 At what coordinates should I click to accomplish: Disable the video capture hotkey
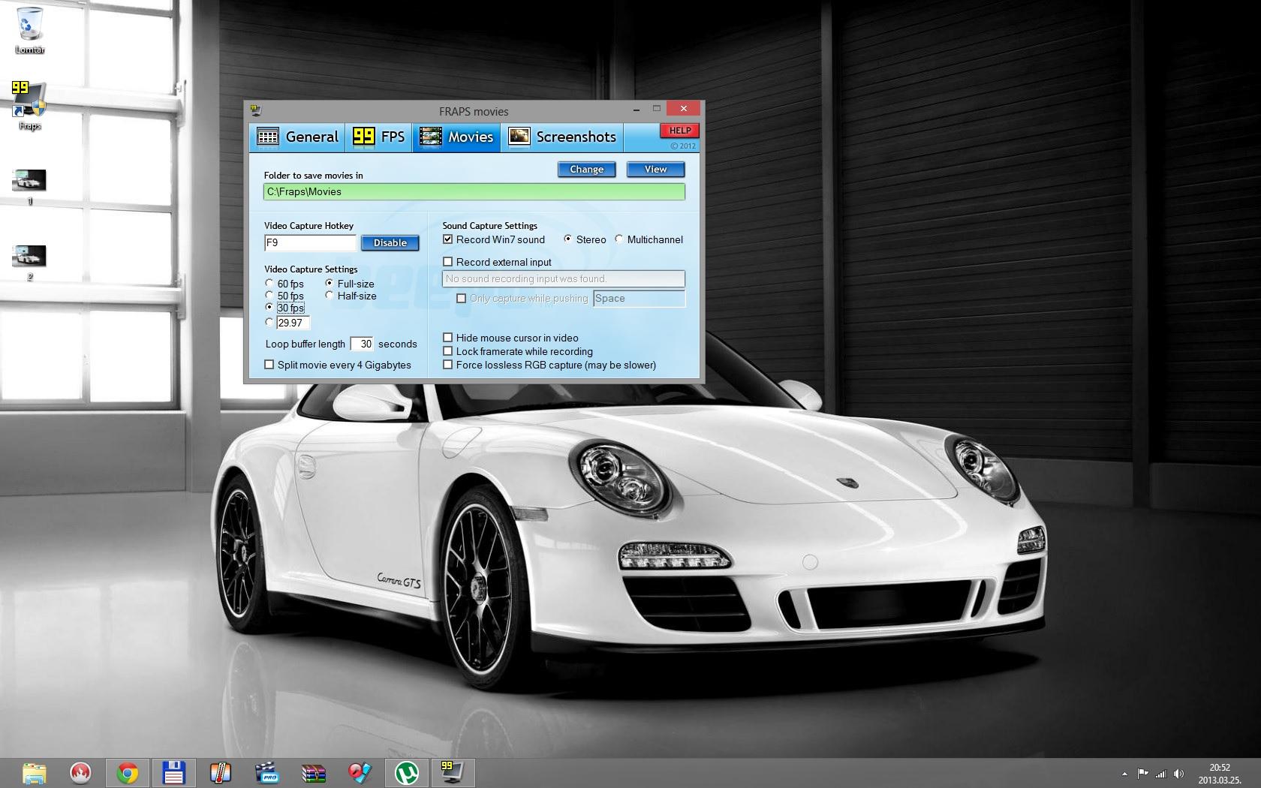tap(390, 243)
